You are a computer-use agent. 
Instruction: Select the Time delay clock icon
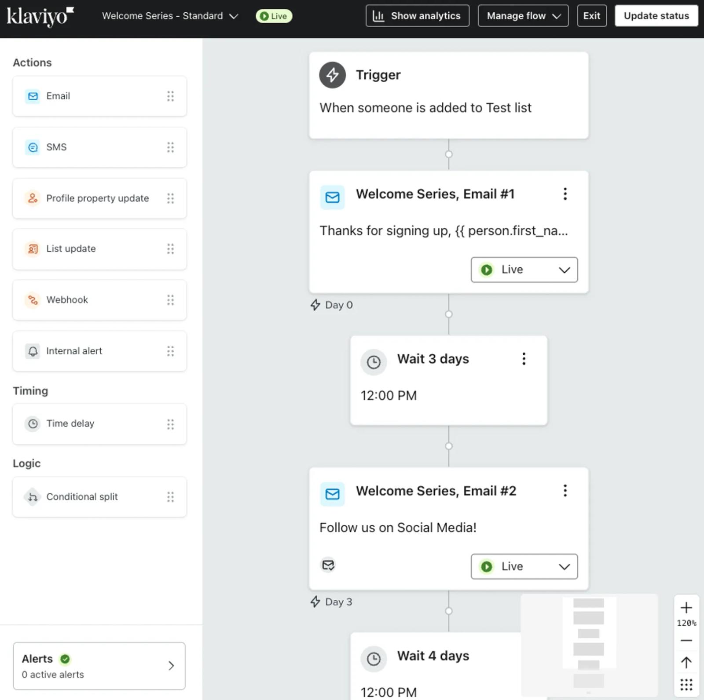pyautogui.click(x=33, y=424)
